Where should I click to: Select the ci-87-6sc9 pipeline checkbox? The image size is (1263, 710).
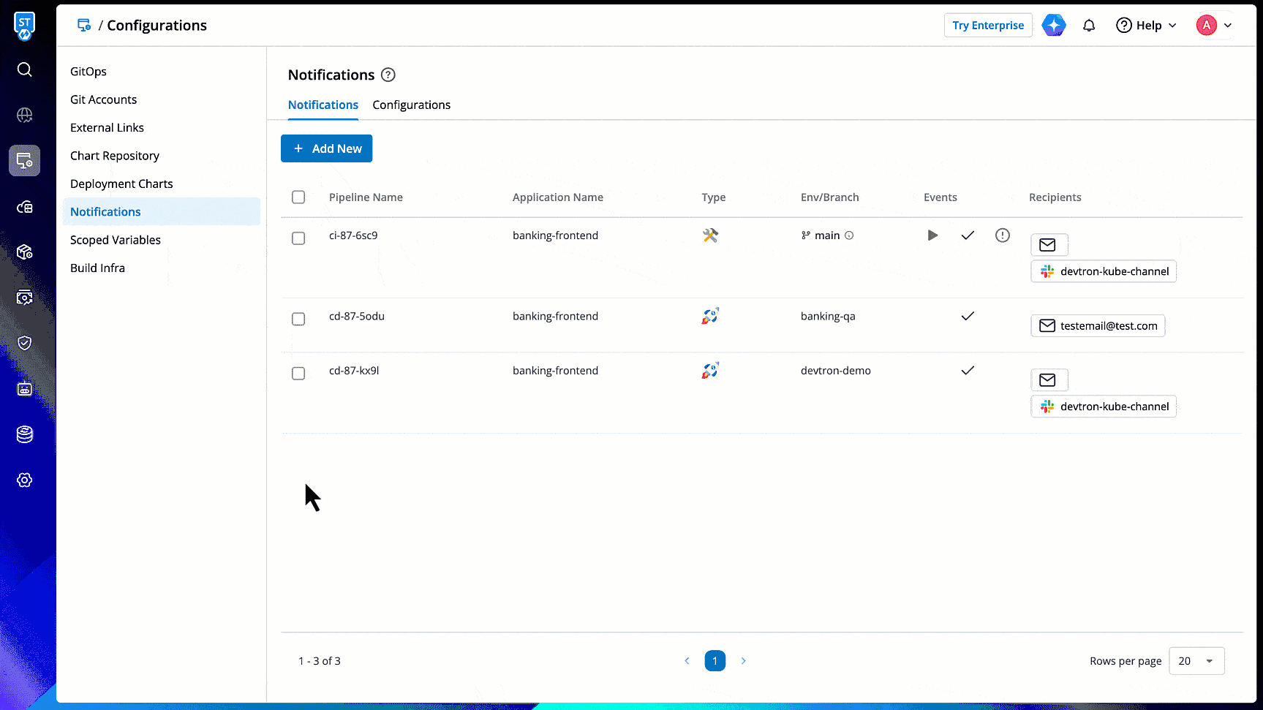coord(298,238)
